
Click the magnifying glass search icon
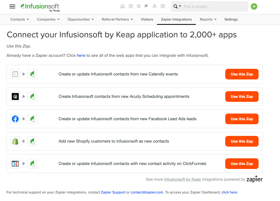[x=176, y=7]
